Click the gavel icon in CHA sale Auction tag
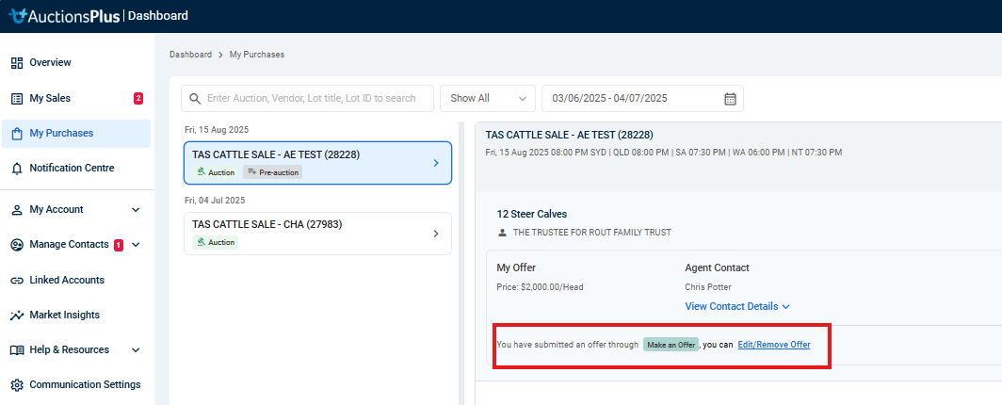 (201, 242)
